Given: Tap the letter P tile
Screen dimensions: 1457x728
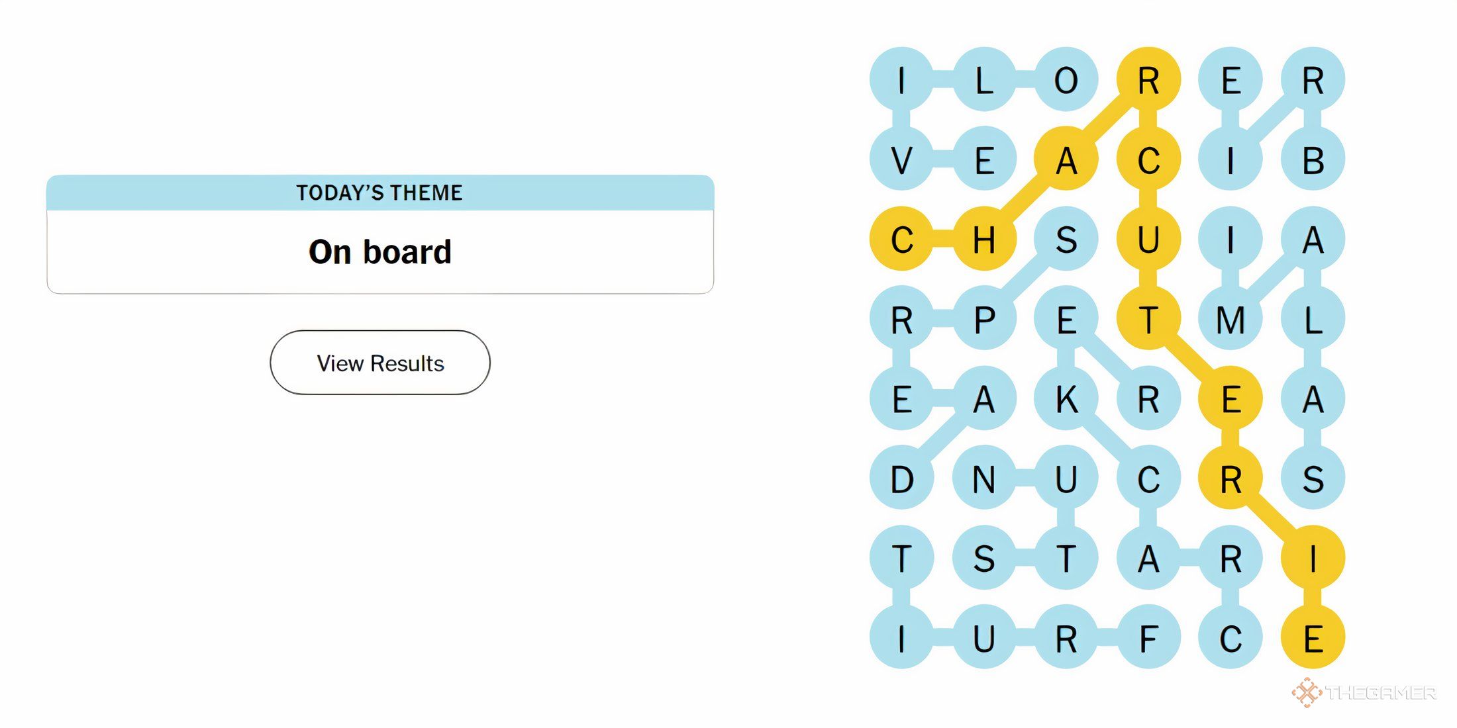Looking at the screenshot, I should coord(984,319).
